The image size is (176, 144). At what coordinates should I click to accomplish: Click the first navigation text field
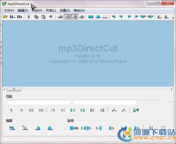(x=39, y=102)
